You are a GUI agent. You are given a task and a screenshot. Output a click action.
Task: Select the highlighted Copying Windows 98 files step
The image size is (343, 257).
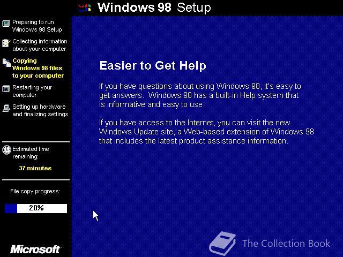(x=38, y=68)
